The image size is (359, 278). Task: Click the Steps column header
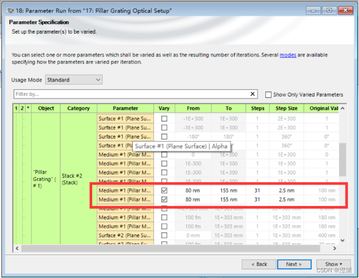257,108
